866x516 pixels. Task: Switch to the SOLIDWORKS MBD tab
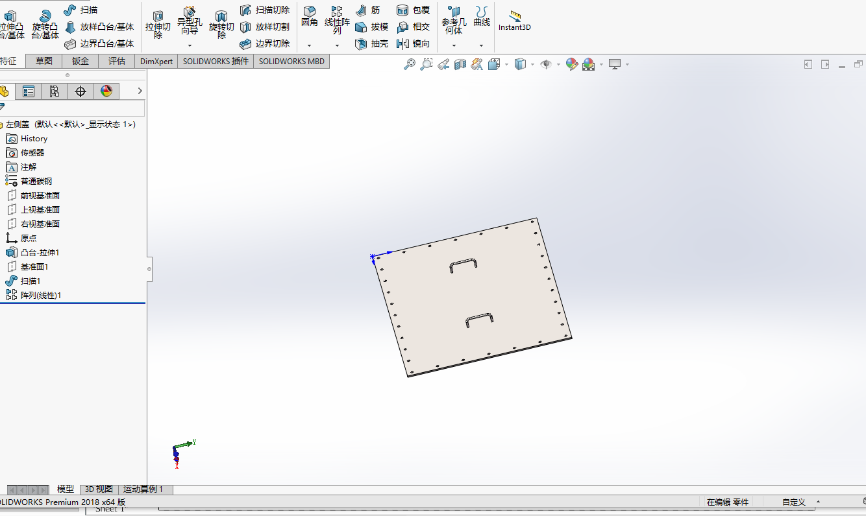[x=291, y=61]
